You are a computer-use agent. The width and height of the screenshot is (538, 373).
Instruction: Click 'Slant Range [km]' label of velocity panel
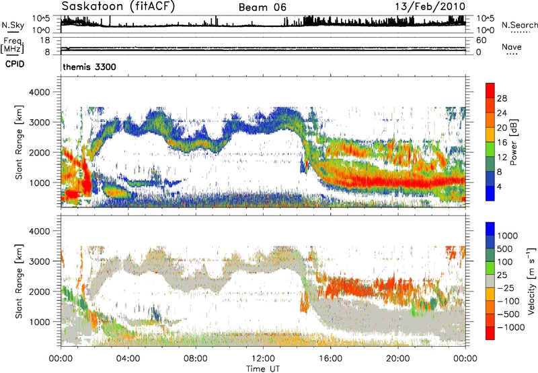[x=19, y=281]
